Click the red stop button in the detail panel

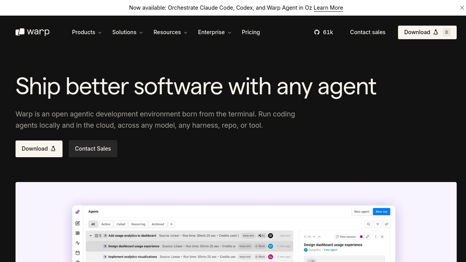361,236
